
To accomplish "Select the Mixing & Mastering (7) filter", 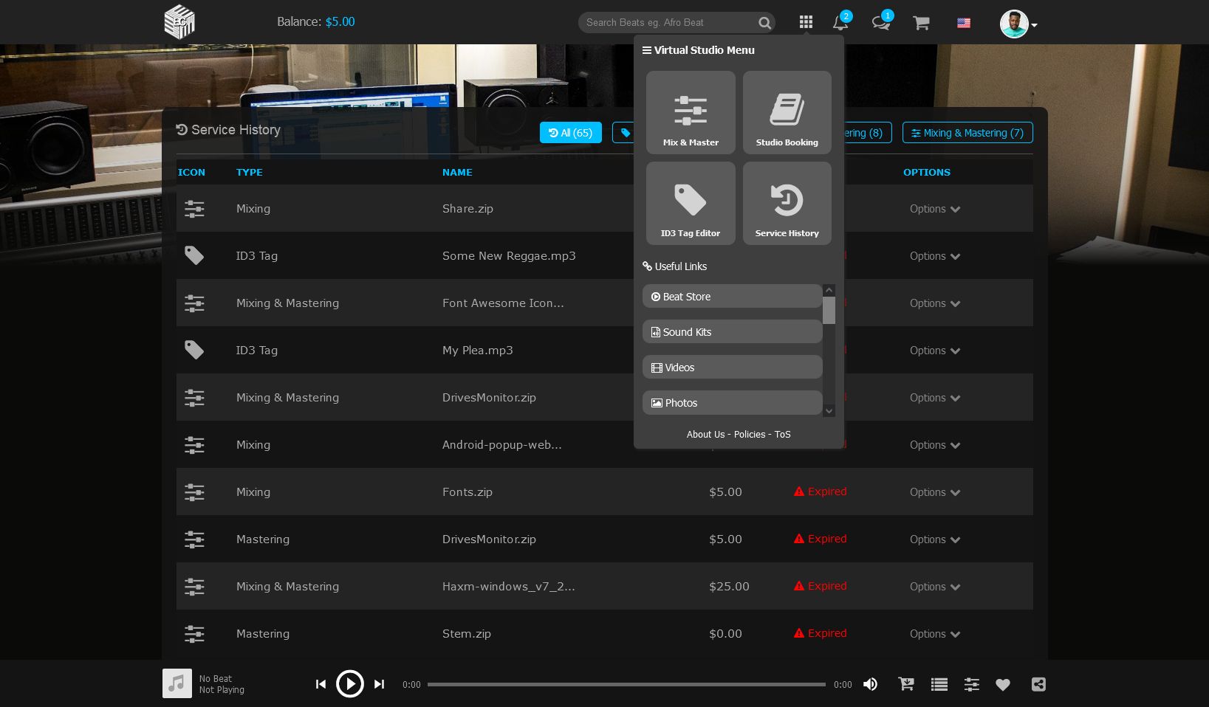I will (x=967, y=133).
